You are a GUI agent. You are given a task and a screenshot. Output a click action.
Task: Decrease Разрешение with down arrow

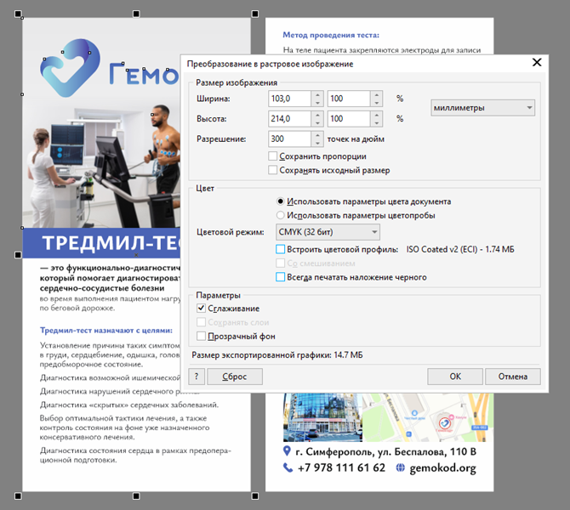tap(317, 143)
